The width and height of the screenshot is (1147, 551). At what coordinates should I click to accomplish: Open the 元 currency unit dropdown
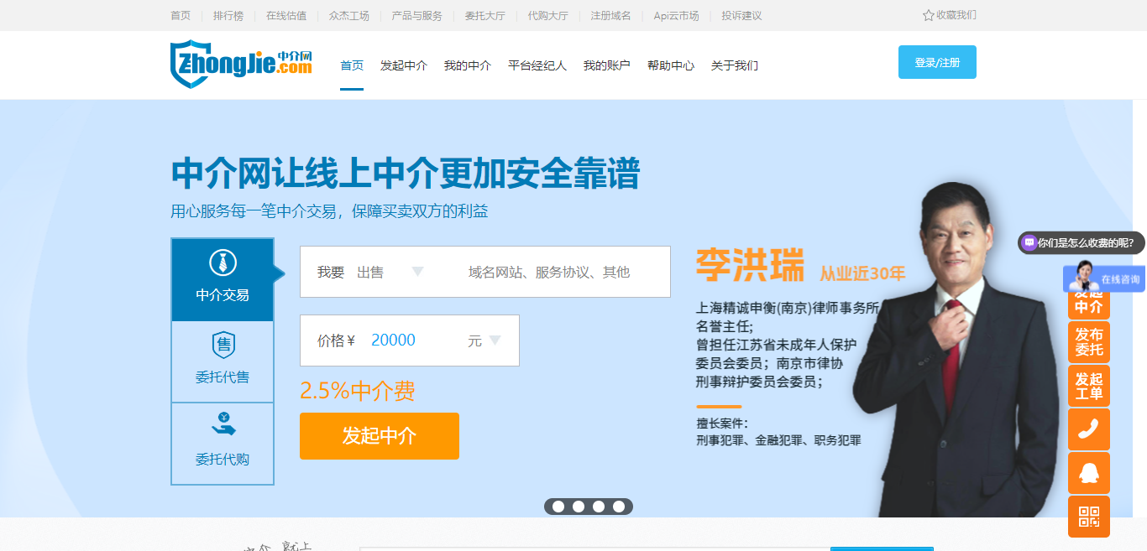[x=485, y=340]
